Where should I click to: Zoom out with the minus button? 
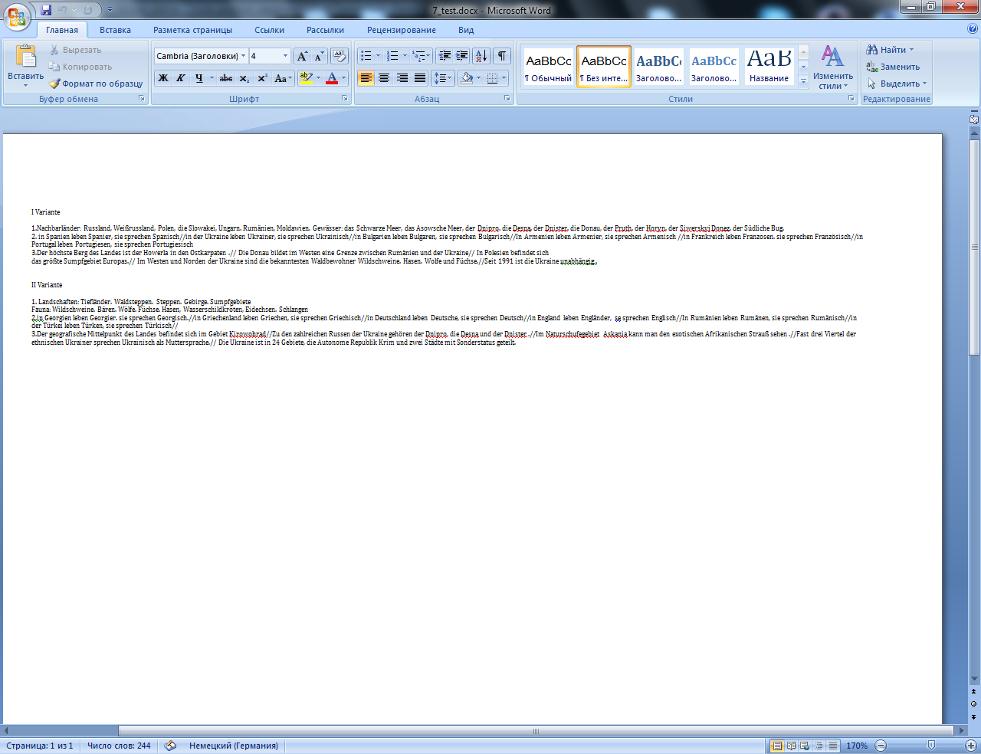[881, 746]
